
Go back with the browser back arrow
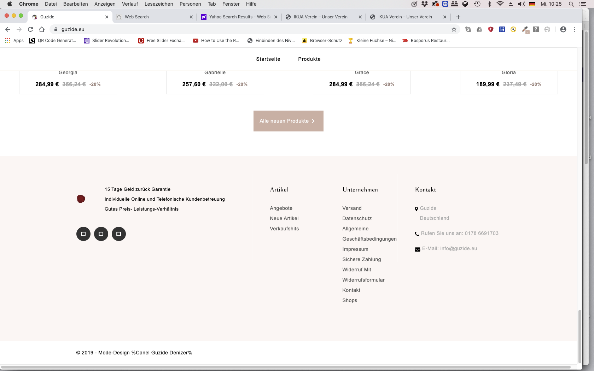[x=8, y=29]
